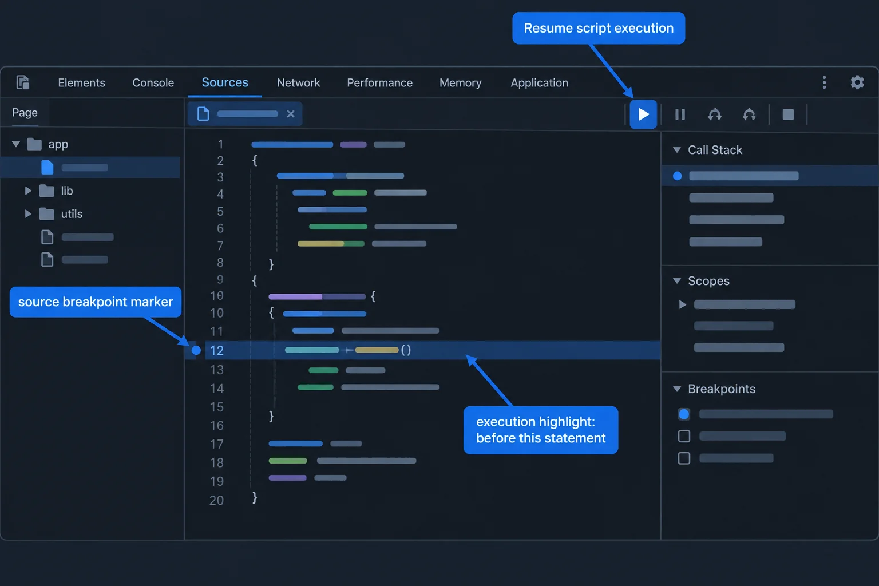This screenshot has height=586, width=879.
Task: Remove the breakpoint dot at line 12
Action: tap(196, 350)
